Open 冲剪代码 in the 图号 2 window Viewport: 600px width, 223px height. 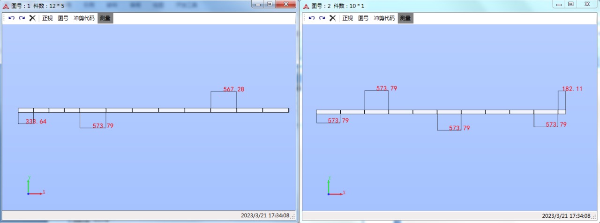pos(384,18)
